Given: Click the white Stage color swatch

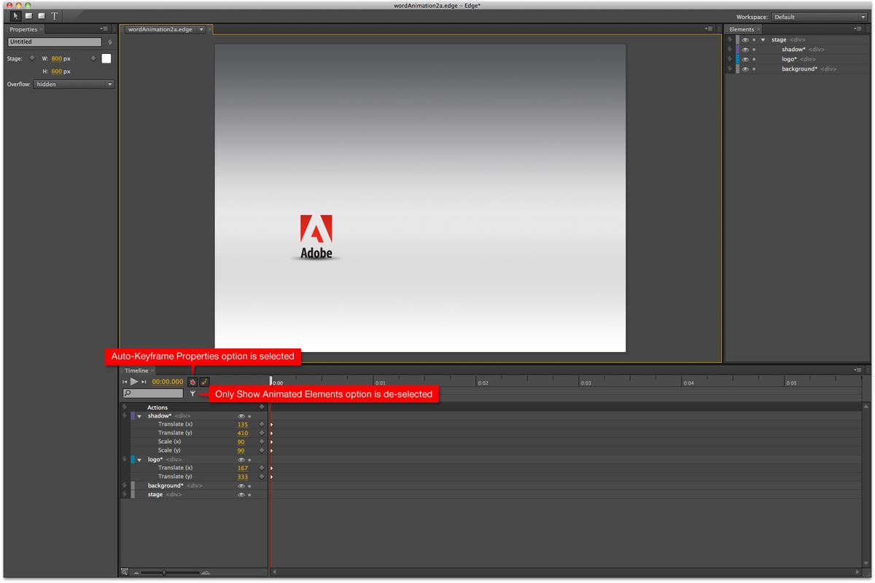Looking at the screenshot, I should coord(106,58).
